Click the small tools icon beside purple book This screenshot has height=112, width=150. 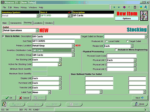129,7
